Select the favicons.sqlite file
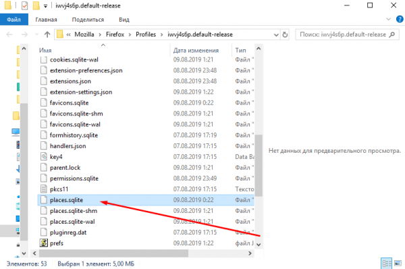The width and height of the screenshot is (405, 269). click(69, 103)
